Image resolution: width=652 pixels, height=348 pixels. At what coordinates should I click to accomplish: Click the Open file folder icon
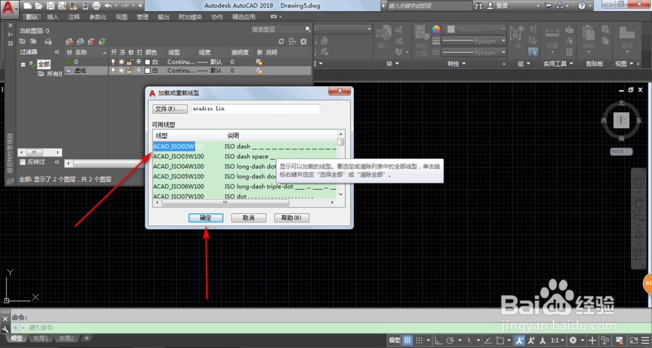point(38,6)
